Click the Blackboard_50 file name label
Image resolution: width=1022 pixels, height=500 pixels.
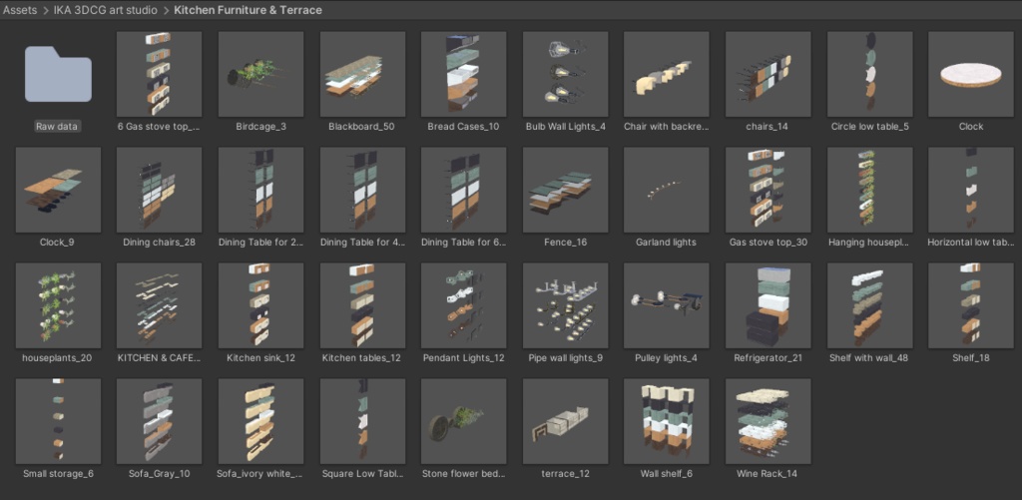[x=361, y=127]
